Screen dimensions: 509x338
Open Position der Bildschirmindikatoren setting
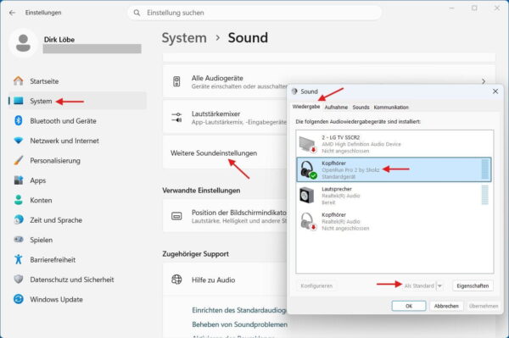[225, 216]
